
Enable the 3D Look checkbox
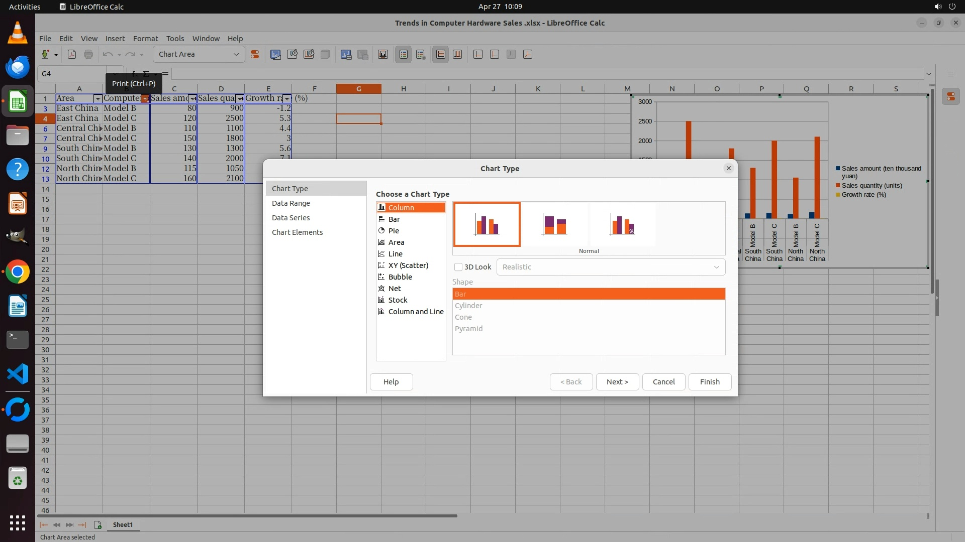pos(458,267)
